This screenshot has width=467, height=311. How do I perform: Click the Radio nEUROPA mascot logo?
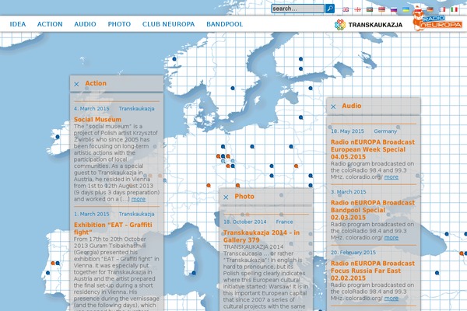click(x=437, y=19)
